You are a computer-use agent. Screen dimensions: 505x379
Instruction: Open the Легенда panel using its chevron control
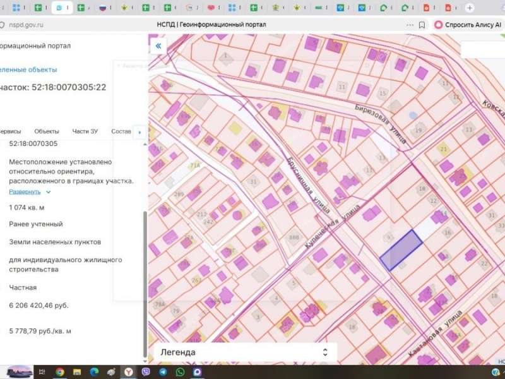click(x=324, y=351)
